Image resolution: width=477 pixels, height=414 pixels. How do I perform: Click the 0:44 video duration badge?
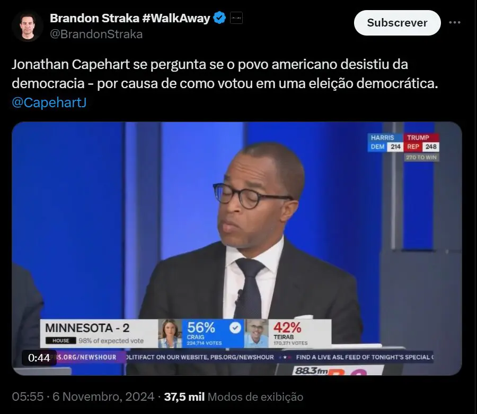click(39, 358)
